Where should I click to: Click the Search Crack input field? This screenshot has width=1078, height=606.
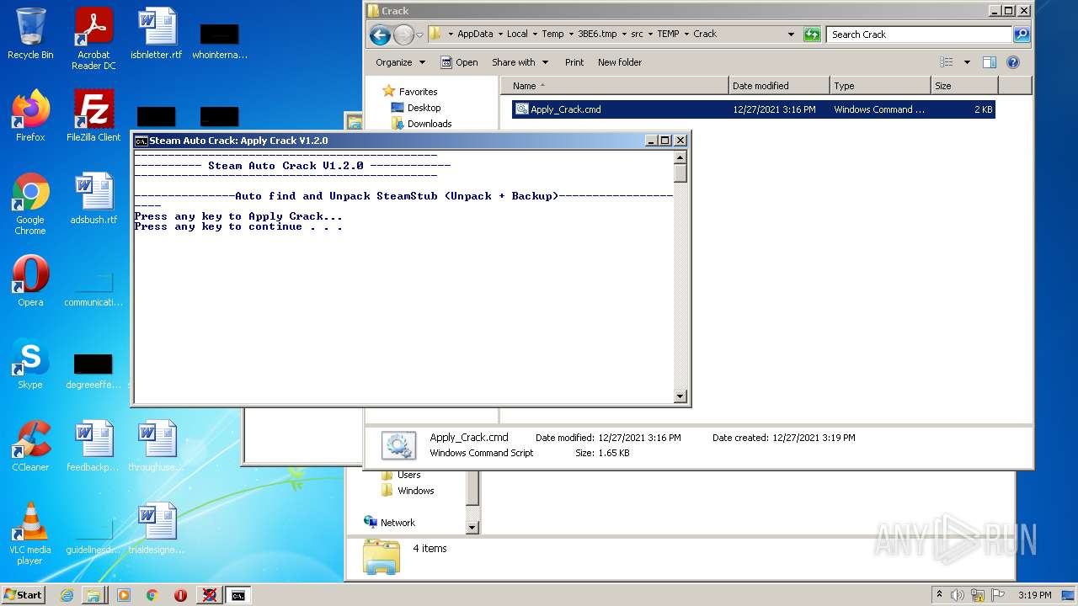(919, 35)
